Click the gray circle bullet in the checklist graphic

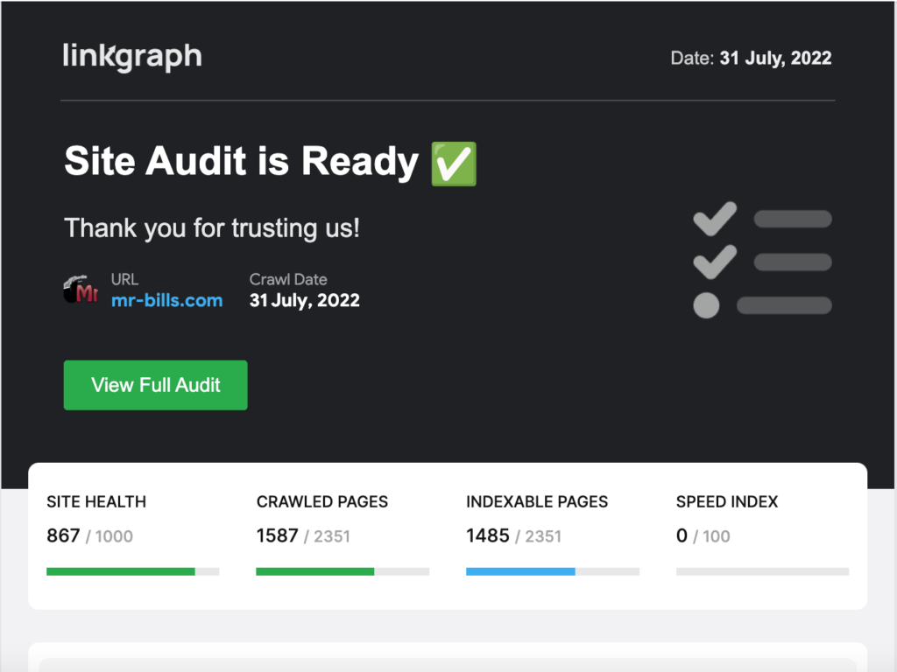coord(706,306)
